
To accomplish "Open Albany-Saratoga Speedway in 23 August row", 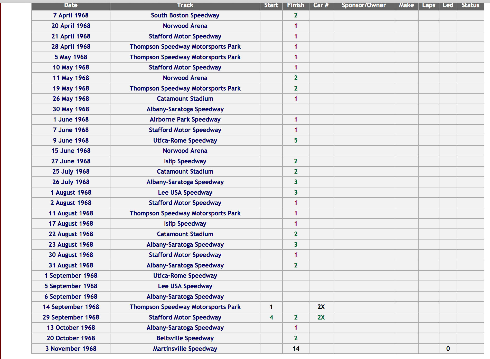I will click(x=185, y=245).
